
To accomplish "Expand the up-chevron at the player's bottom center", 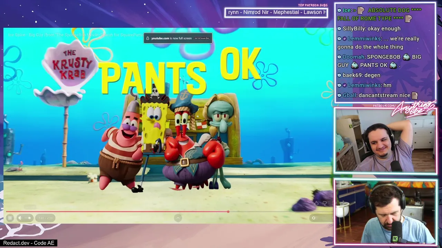I will (178, 218).
